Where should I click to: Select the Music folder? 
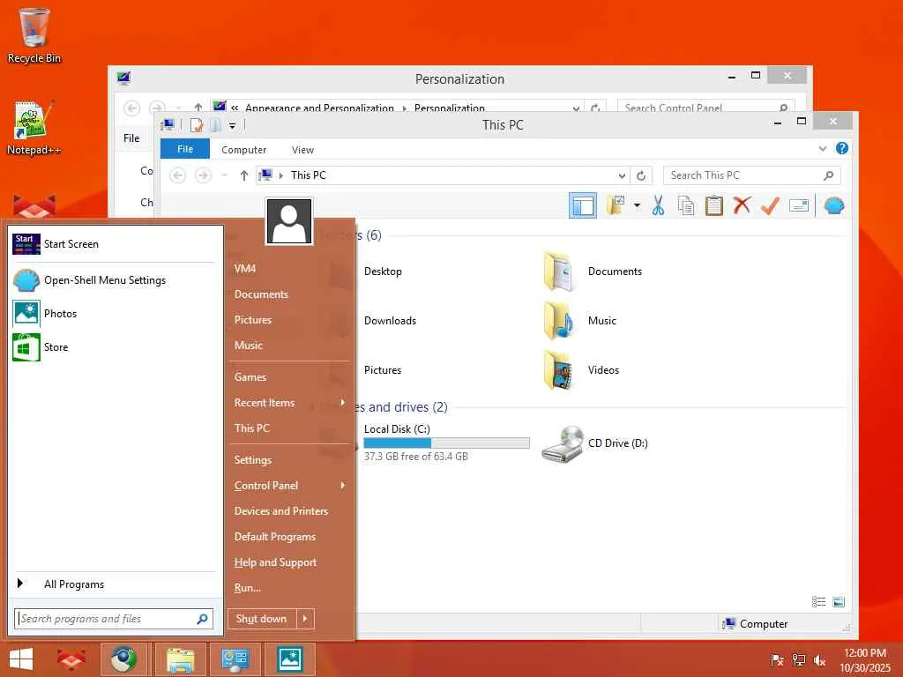tap(580, 321)
